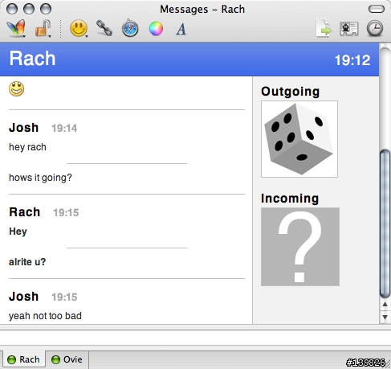
Task: Click the toolbar toggle pill button
Action: click(377, 9)
